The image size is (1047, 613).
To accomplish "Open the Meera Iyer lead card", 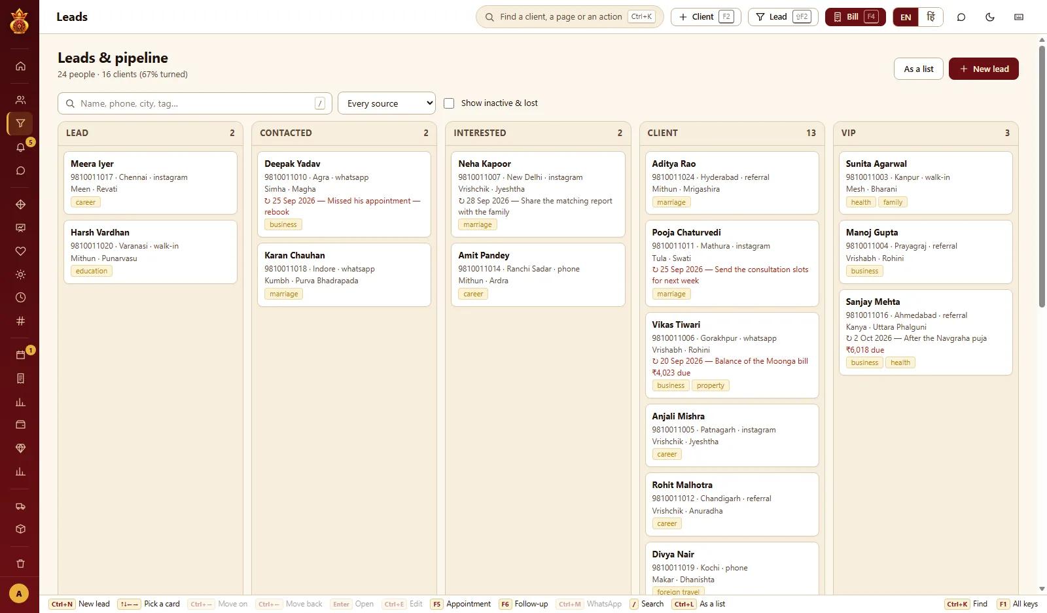I will 151,183.
